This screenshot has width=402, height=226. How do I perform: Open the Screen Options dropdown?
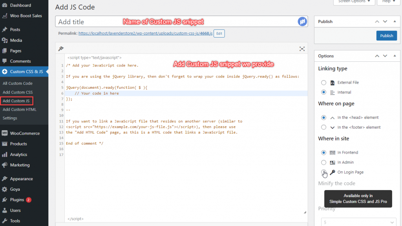point(354,2)
